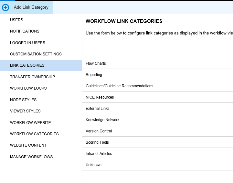Open Workflow Website settings
The height and width of the screenshot is (183, 233).
30,123
